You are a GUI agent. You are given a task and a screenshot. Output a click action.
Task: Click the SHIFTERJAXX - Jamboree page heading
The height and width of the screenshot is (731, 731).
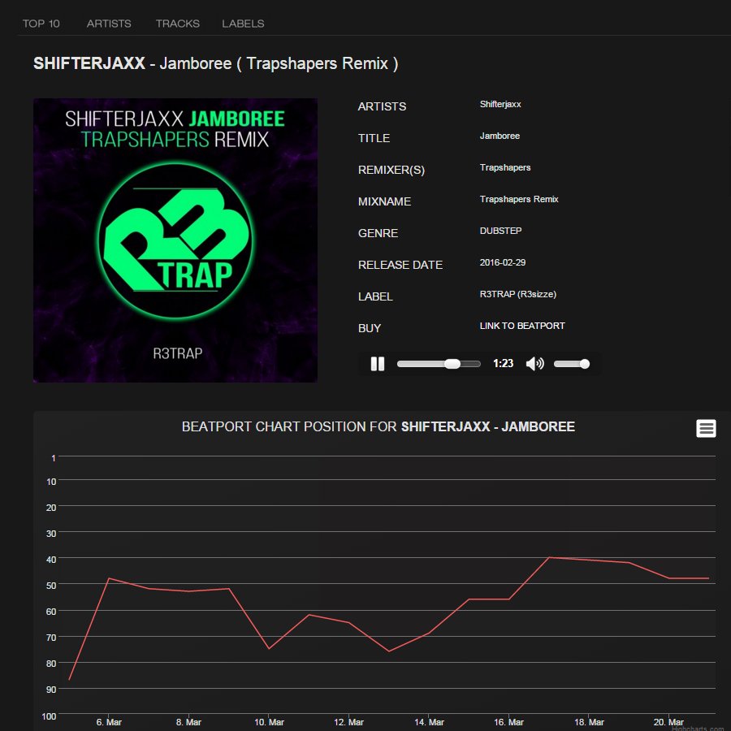tap(215, 63)
